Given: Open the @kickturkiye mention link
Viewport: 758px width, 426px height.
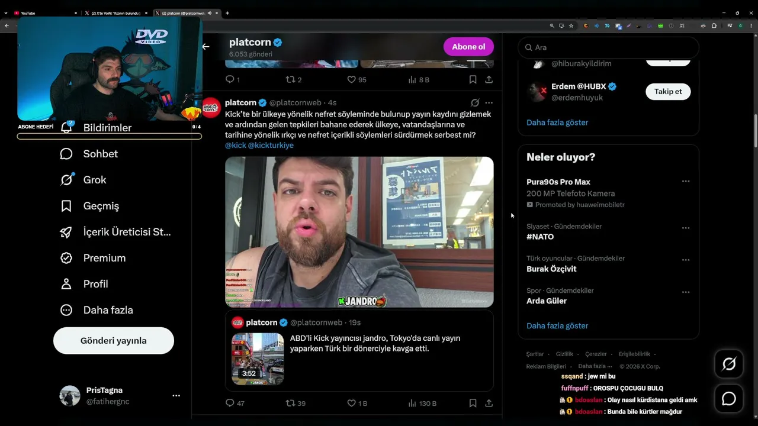Looking at the screenshot, I should (x=271, y=146).
